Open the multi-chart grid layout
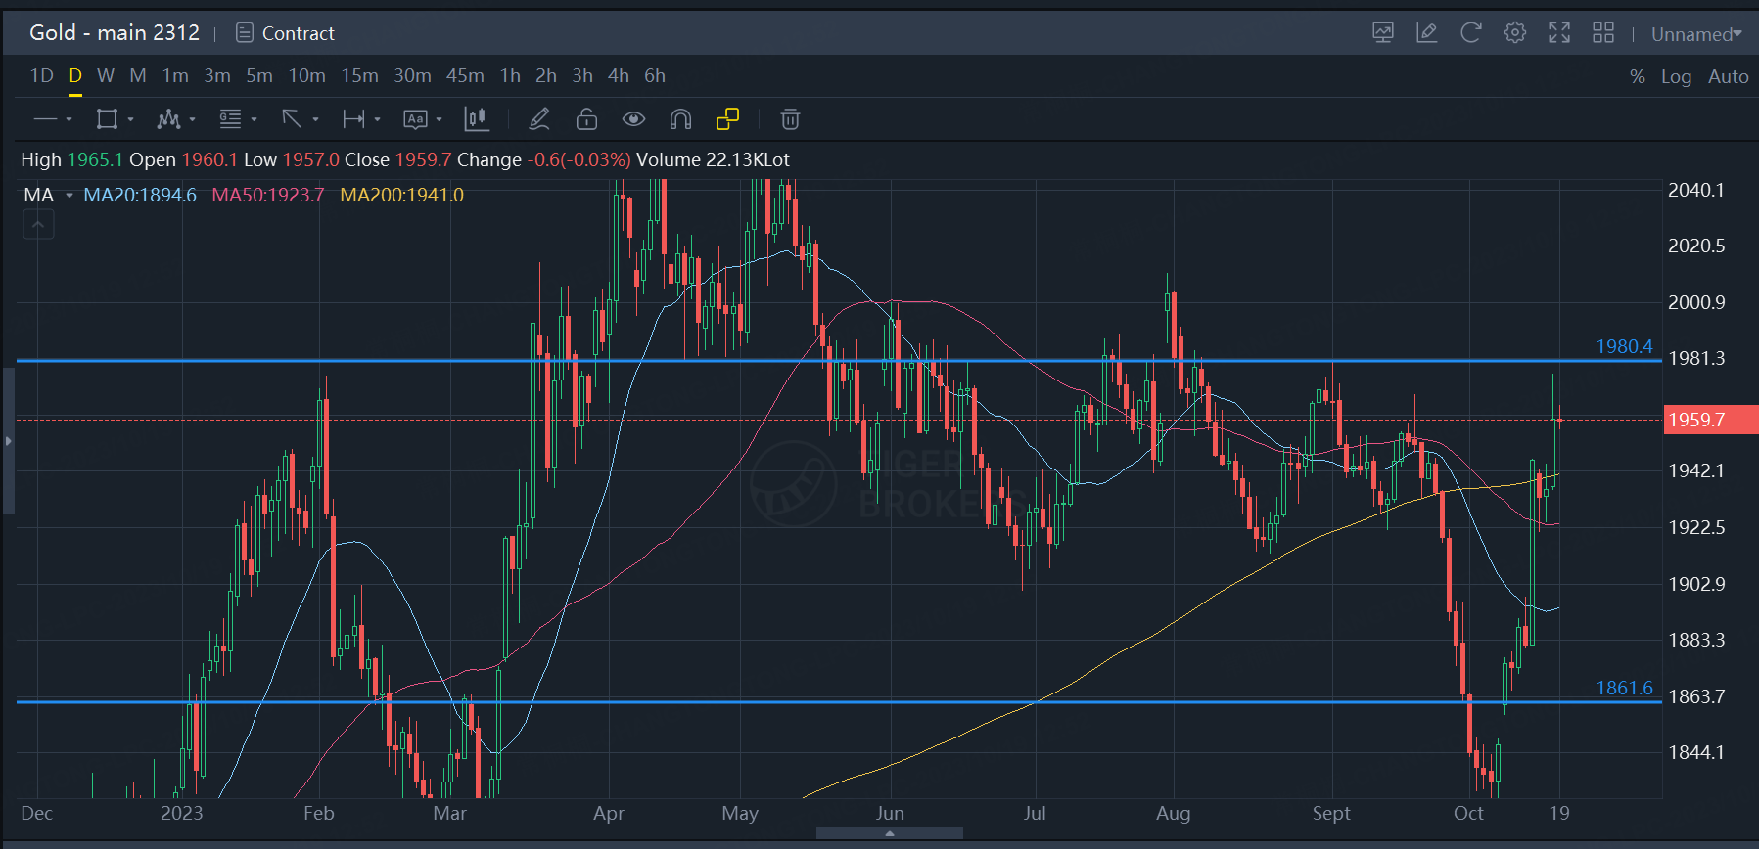 coord(1602,33)
